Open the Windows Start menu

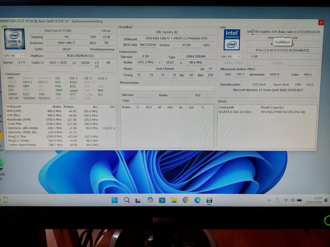pyautogui.click(x=114, y=200)
